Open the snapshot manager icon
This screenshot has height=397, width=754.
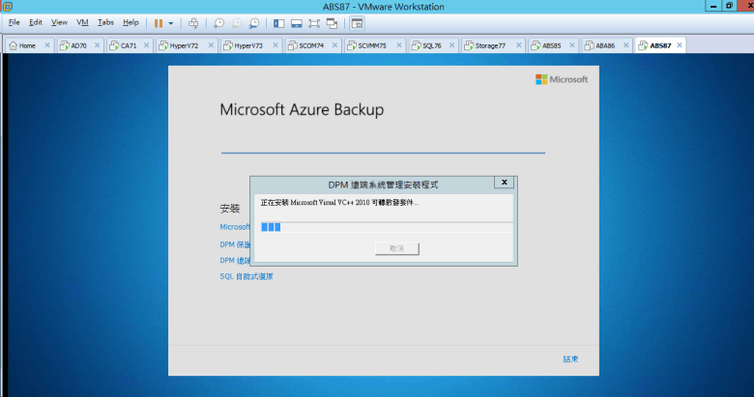point(253,22)
